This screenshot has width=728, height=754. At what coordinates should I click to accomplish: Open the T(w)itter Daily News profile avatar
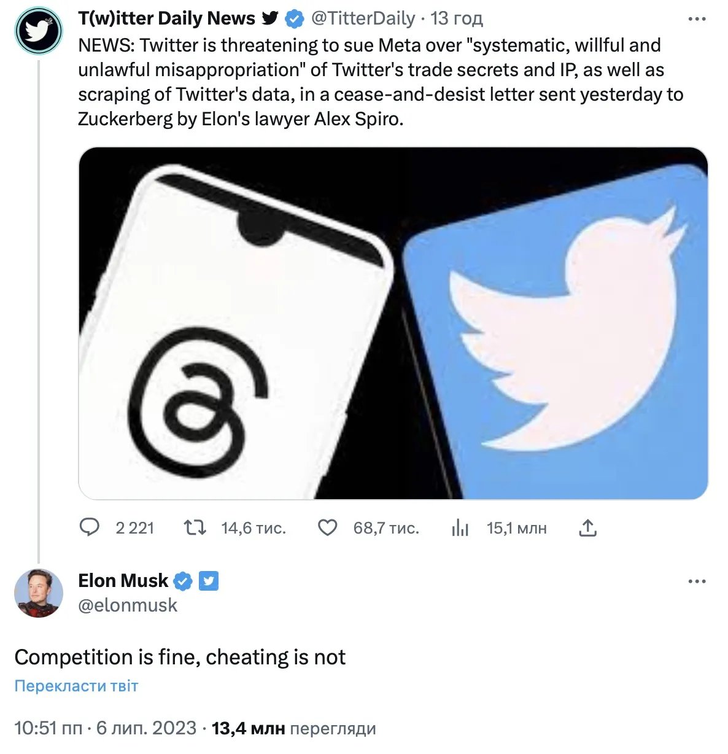(39, 30)
